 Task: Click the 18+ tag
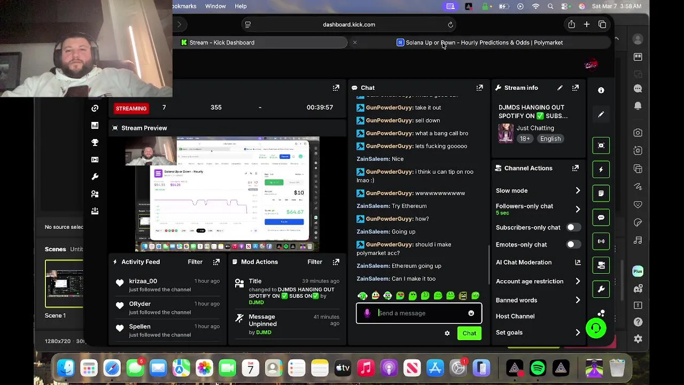pyautogui.click(x=525, y=138)
